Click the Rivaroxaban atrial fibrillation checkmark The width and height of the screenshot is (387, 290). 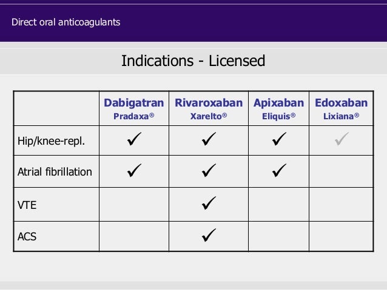(209, 170)
